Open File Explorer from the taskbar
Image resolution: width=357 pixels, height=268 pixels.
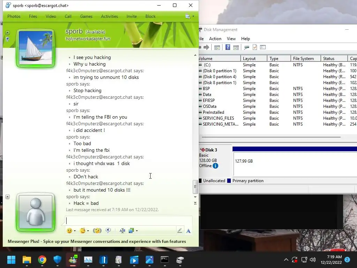[26, 260]
